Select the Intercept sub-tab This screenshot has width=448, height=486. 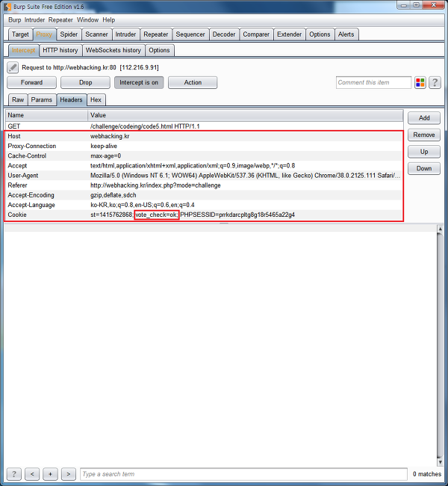[23, 50]
